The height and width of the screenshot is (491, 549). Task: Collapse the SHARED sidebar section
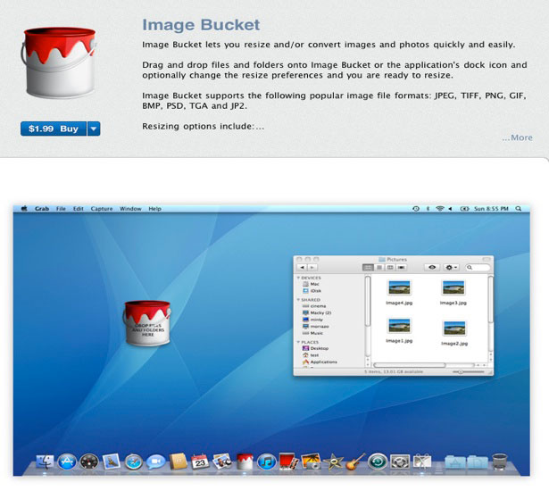(298, 300)
